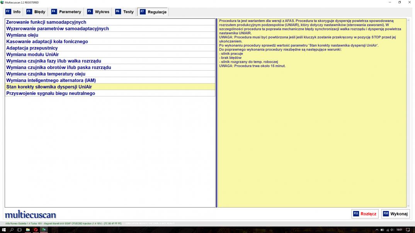Select Wymiana czujnika temperatury oleju
This screenshot has width=415, height=233.
click(110, 74)
